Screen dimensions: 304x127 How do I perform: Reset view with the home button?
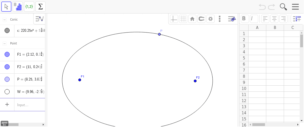tap(192, 19)
